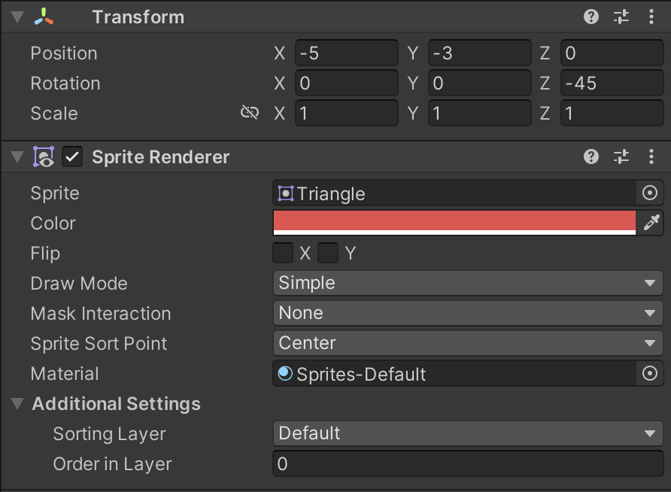
Task: Collapse the Transform component foldout
Action: point(17,17)
